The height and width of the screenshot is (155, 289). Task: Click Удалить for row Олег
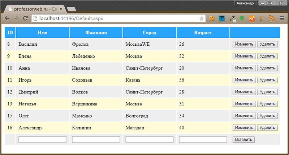[x=267, y=116]
